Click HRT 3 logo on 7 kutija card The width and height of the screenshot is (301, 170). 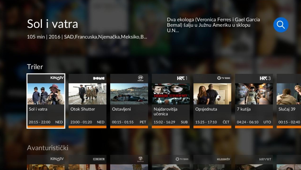[265, 78]
